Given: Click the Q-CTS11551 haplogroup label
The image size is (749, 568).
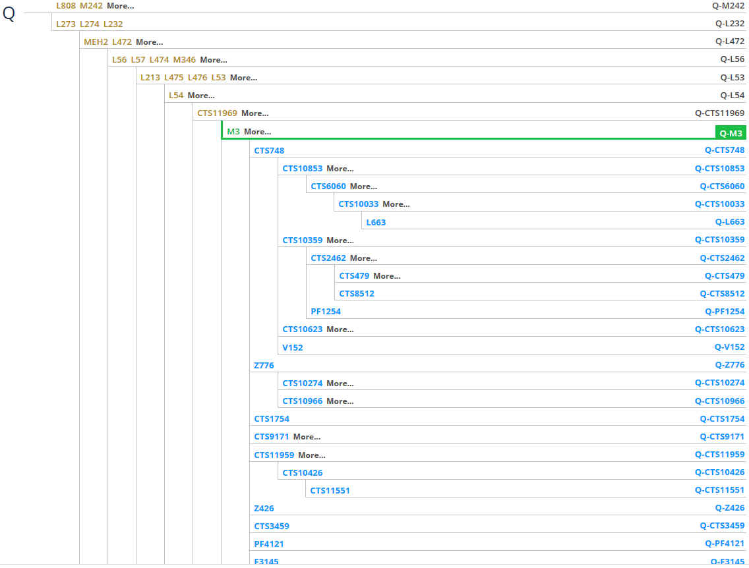Looking at the screenshot, I should pos(719,490).
